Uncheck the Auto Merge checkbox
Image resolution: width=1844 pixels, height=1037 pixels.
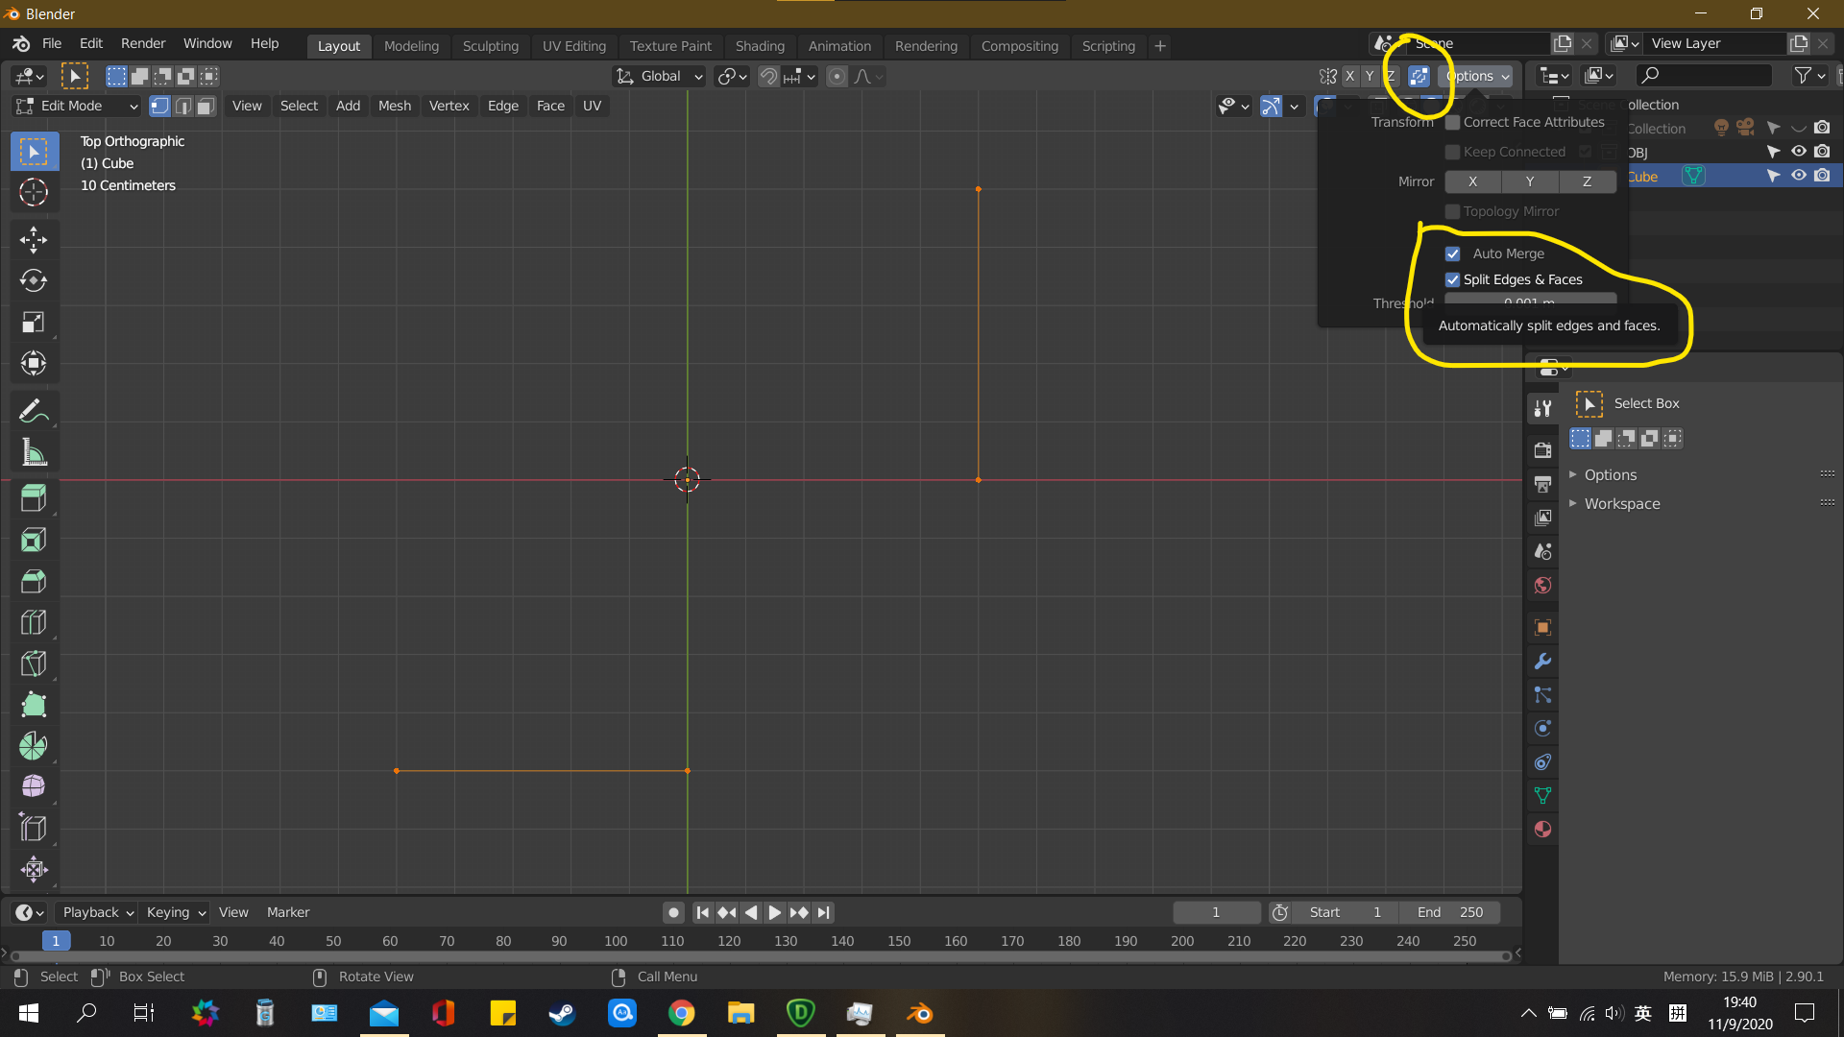point(1453,253)
